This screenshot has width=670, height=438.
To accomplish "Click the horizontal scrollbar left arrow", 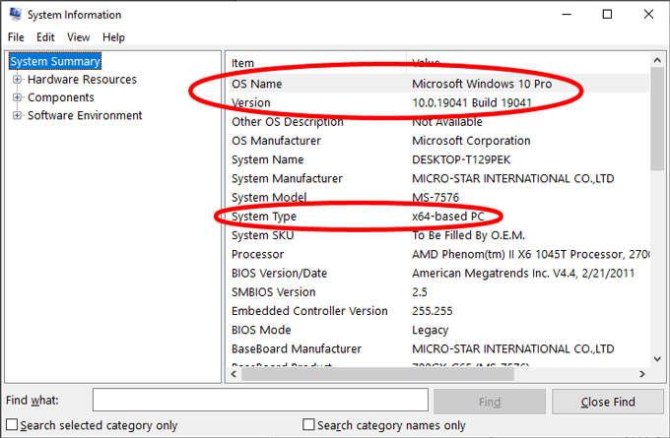I will (234, 374).
